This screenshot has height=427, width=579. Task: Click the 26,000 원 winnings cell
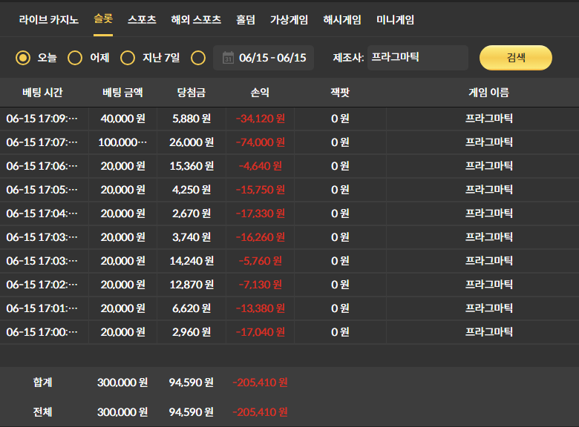(x=192, y=142)
